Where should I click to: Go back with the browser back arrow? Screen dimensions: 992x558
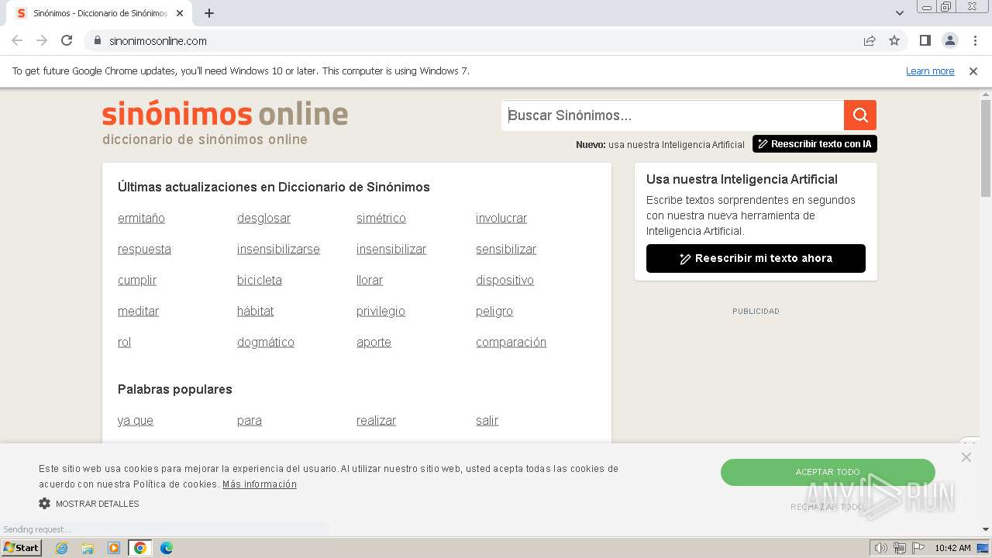pyautogui.click(x=17, y=41)
